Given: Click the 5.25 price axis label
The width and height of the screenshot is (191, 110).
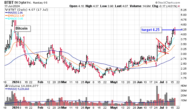Looking at the screenshot, I should coord(183,10).
